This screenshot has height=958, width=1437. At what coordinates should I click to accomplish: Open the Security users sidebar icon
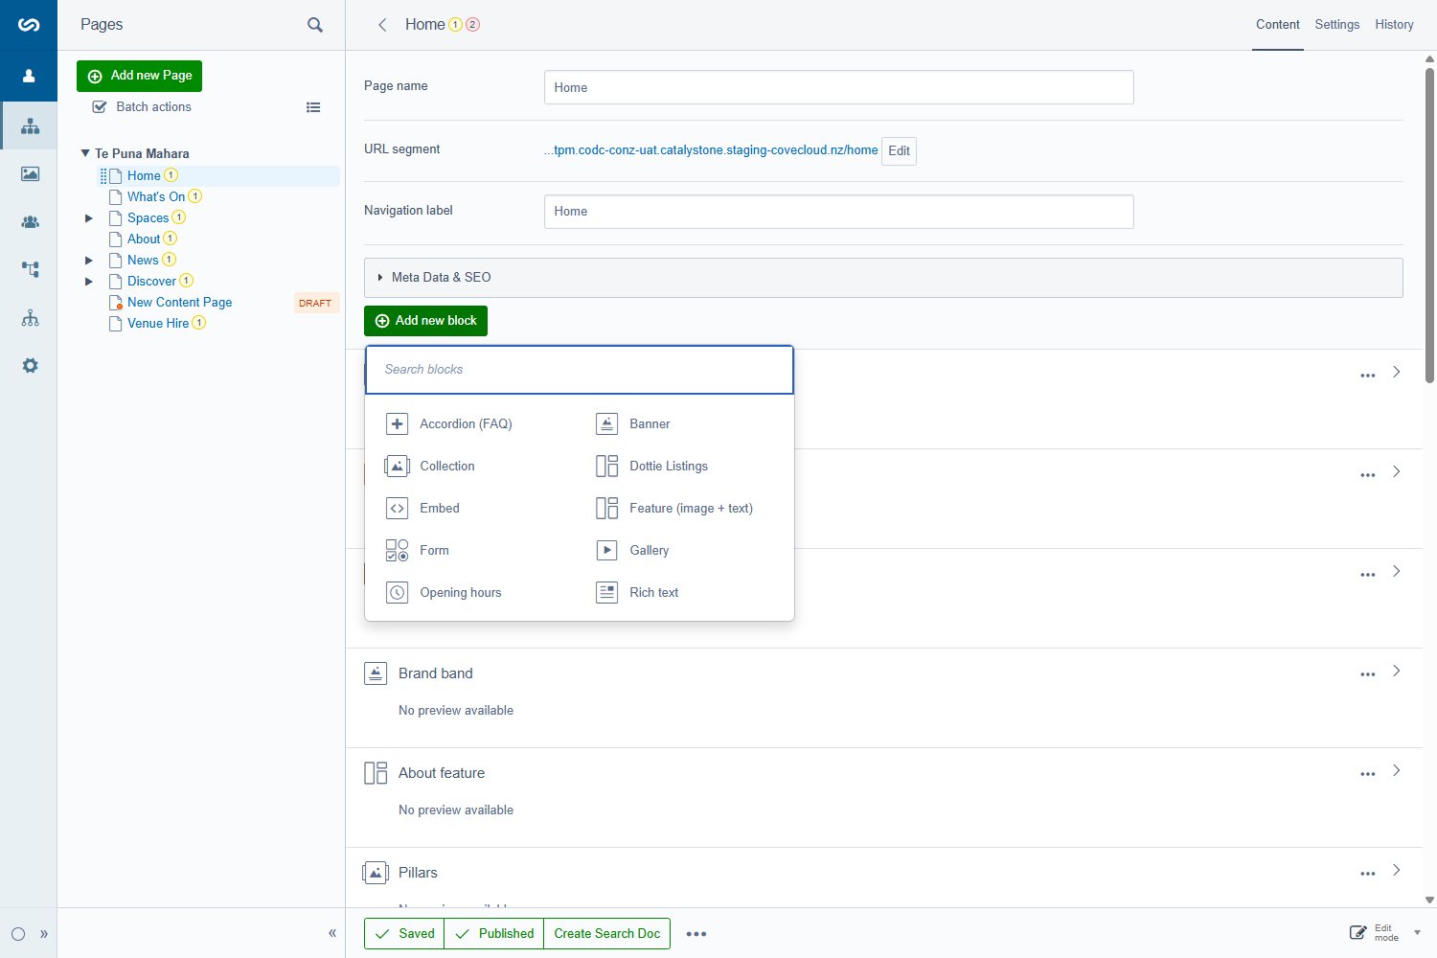click(30, 221)
